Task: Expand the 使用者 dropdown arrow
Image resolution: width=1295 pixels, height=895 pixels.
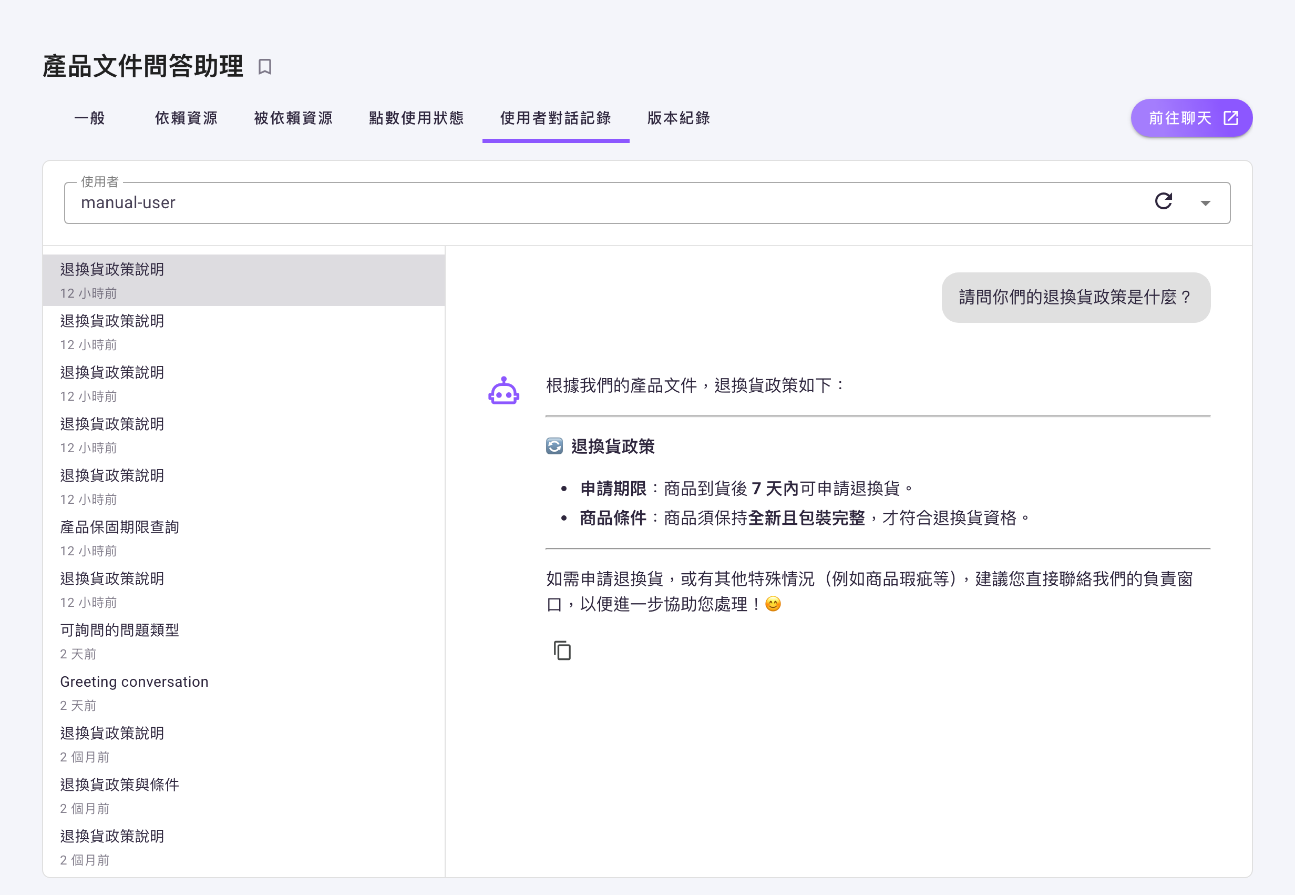Action: [1205, 203]
